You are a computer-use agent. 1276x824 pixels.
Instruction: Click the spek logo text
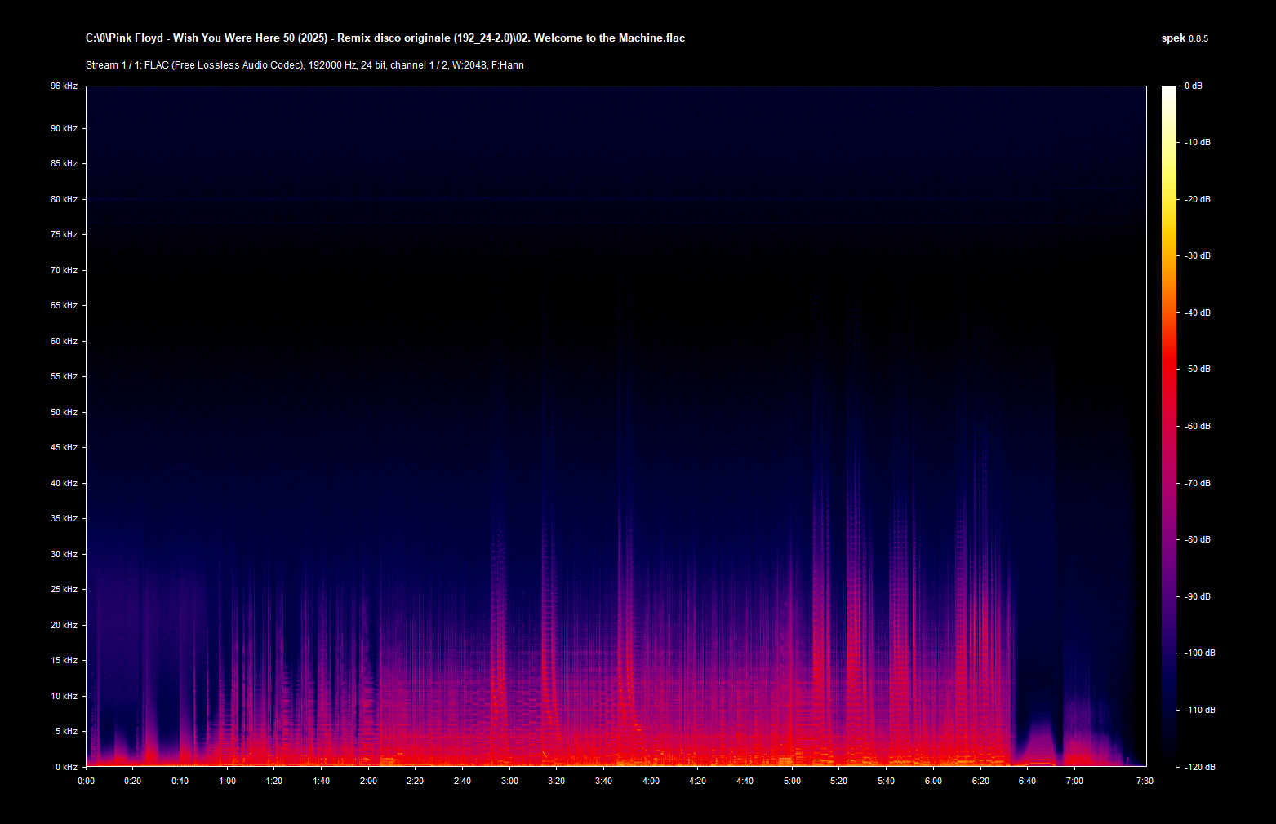click(x=1172, y=38)
